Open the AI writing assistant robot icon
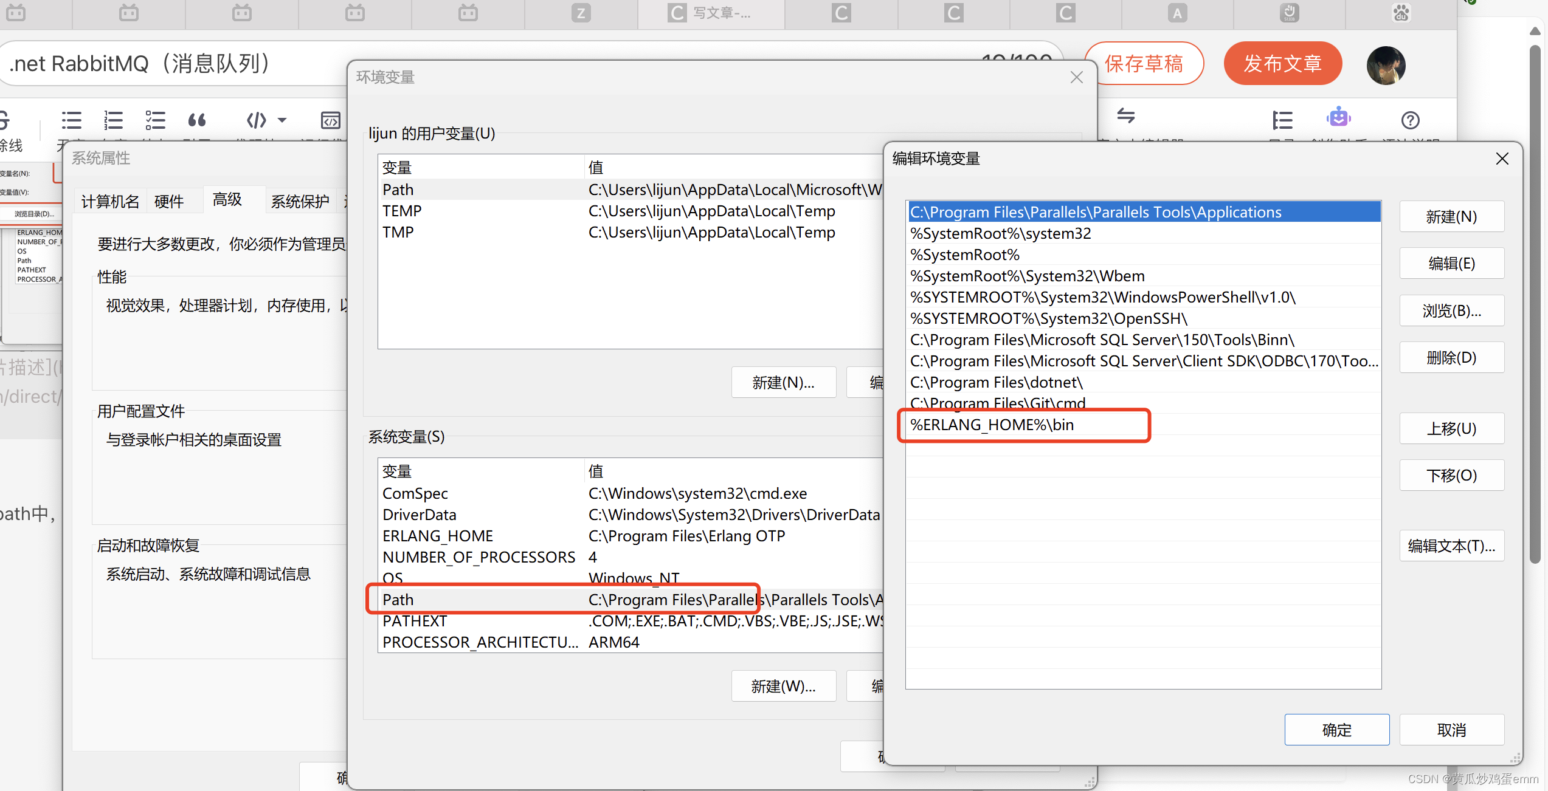Viewport: 1548px width, 791px height. point(1338,118)
